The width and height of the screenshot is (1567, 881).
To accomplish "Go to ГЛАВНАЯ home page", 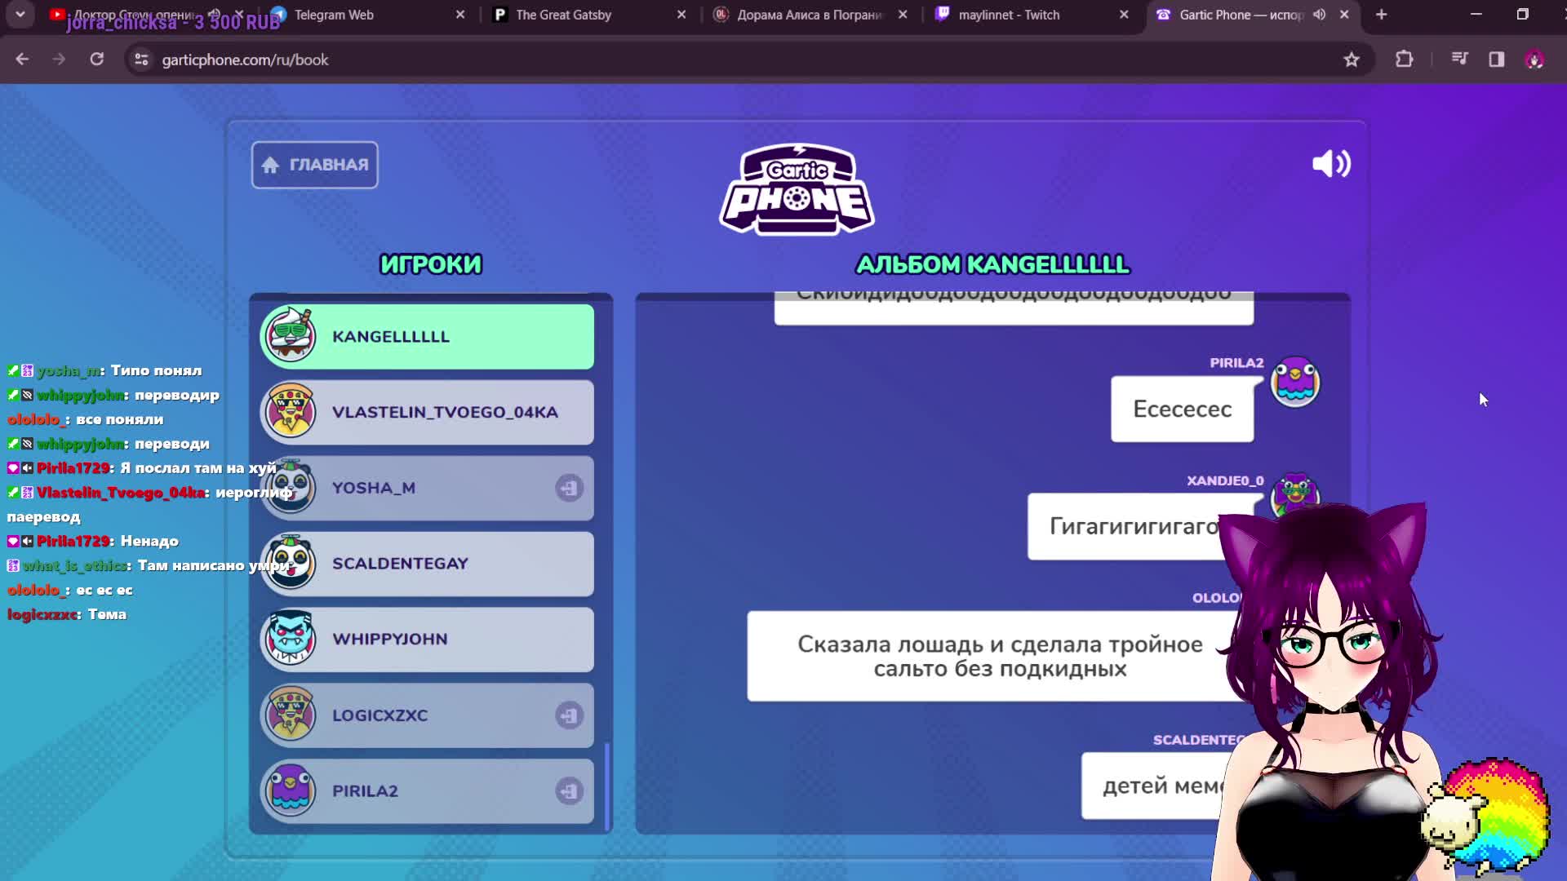I will [314, 165].
